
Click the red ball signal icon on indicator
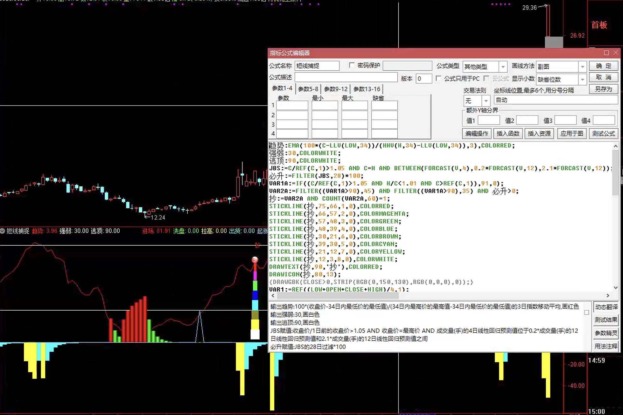pyautogui.click(x=255, y=260)
